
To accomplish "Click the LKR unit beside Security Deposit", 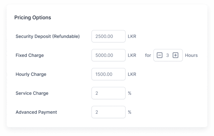I will click(x=132, y=36).
